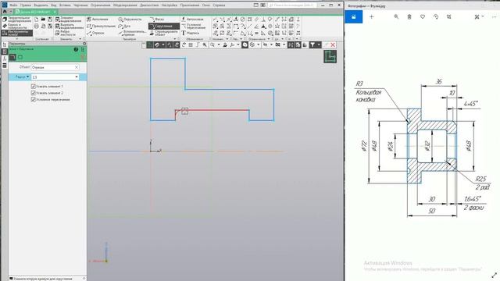The width and height of the screenshot is (500, 281).
Task: Open help icon in parameters header
Action: (76, 49)
